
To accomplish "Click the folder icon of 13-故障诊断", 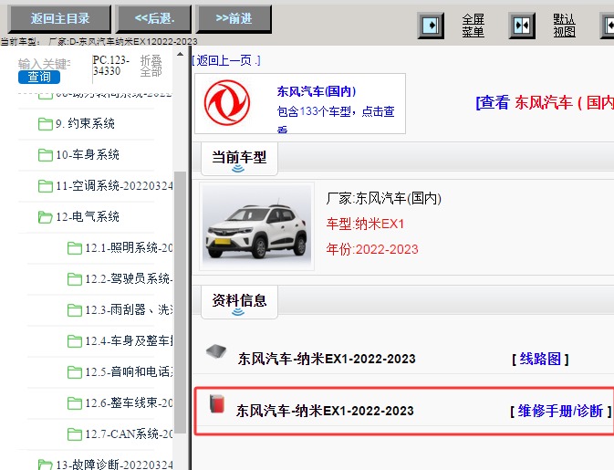I will [x=46, y=465].
